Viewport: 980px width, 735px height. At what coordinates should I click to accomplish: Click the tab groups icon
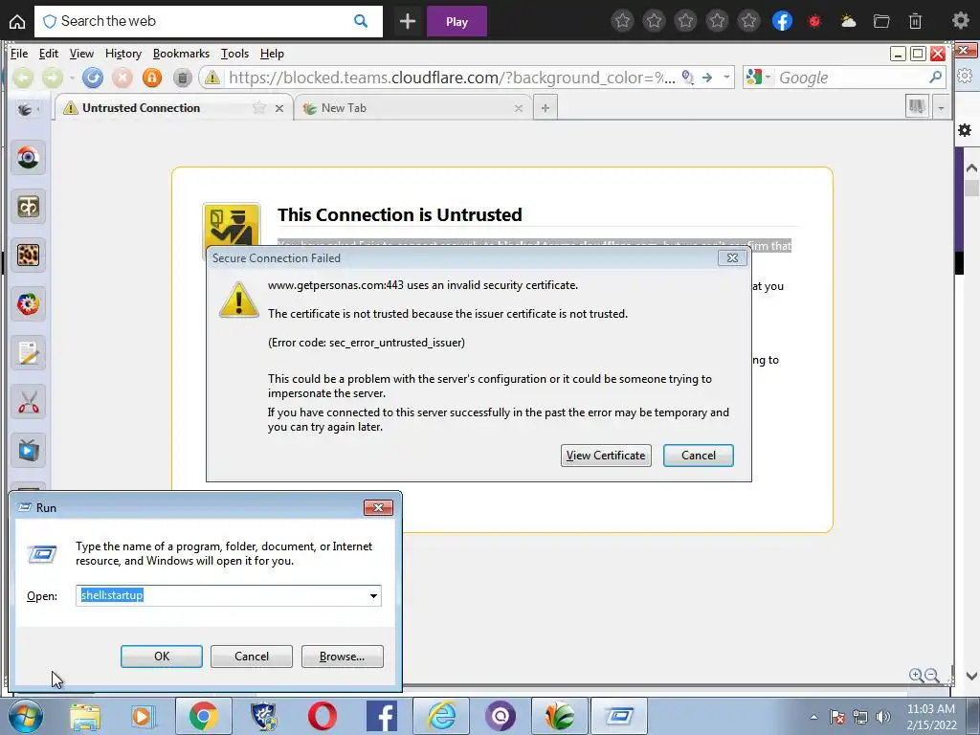click(917, 107)
